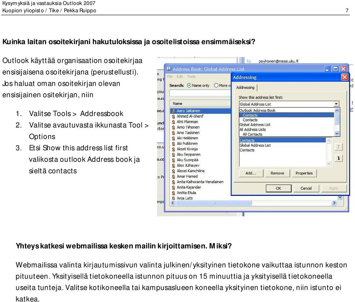
Task: Click Cancel in Addressing dialog
Action: click(306, 188)
